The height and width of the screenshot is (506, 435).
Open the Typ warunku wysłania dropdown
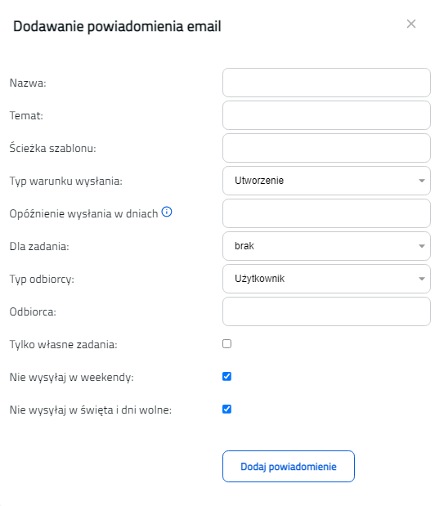click(326, 181)
